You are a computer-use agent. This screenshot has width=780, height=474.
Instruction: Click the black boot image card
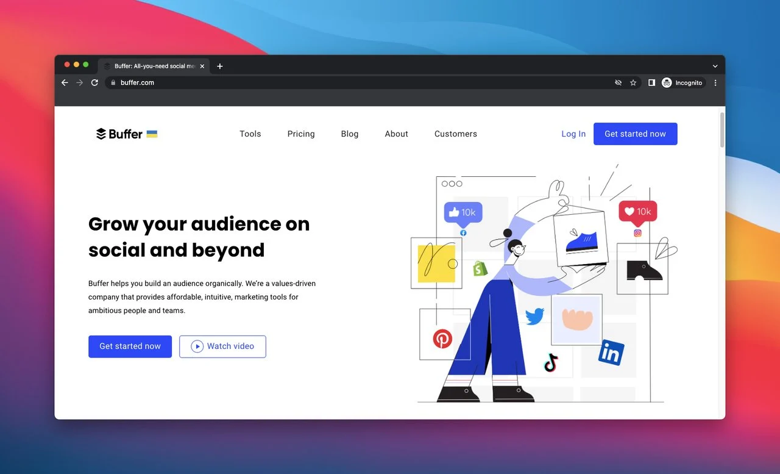click(x=642, y=269)
